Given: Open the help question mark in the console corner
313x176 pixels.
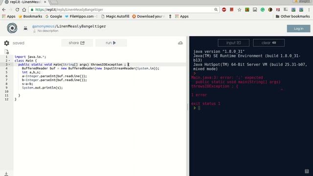Looking at the screenshot, I should coord(307,171).
